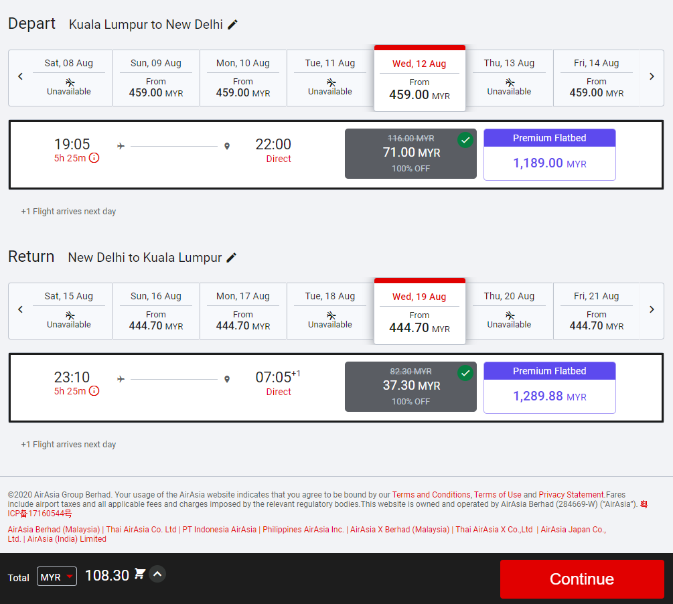Edit the Return route with pencil icon
The image size is (673, 604).
coord(232,258)
